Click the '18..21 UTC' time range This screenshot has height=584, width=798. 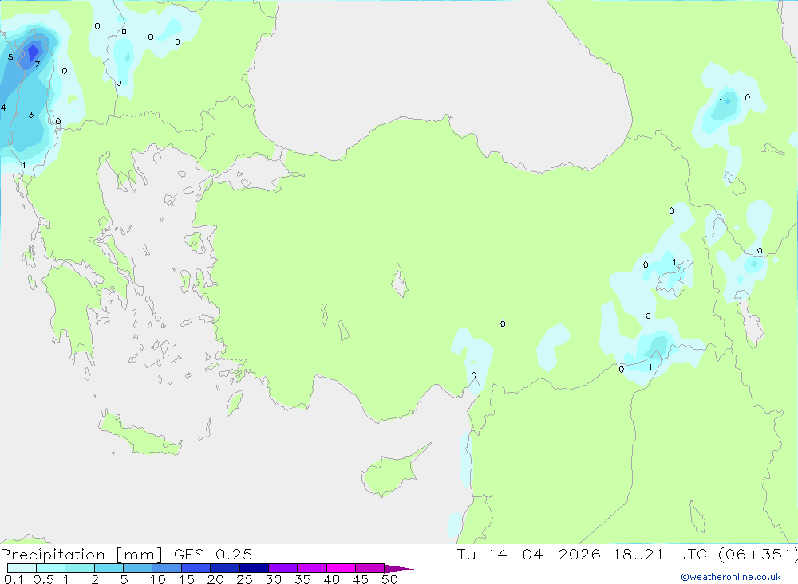click(x=660, y=555)
